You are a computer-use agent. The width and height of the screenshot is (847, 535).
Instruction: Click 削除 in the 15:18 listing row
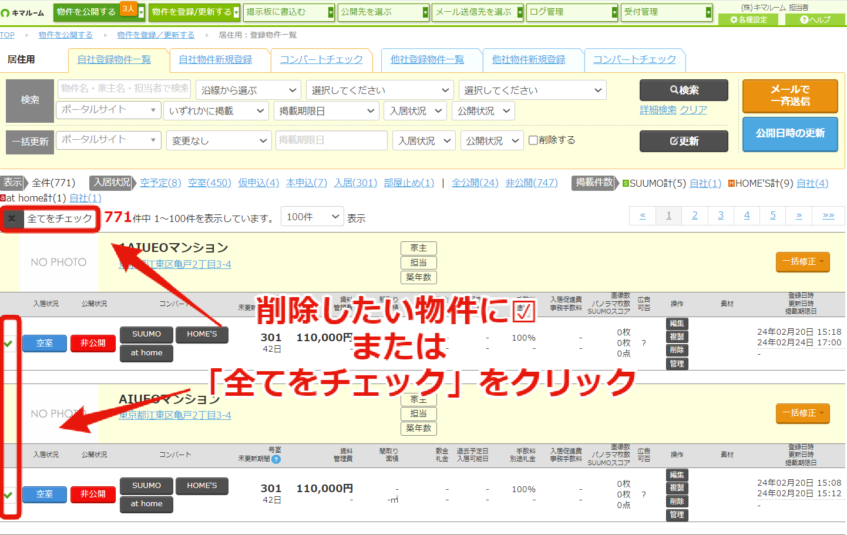(677, 350)
